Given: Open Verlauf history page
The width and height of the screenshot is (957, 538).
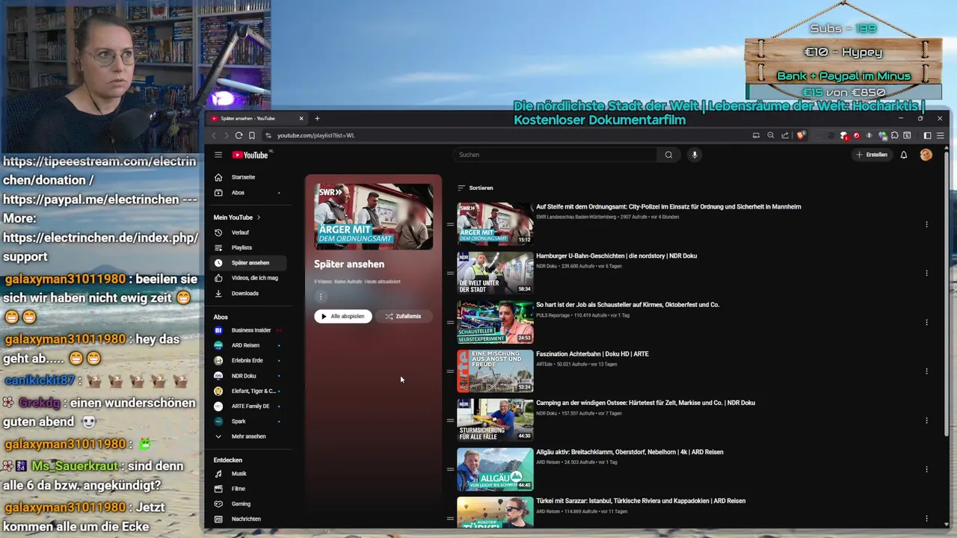Looking at the screenshot, I should click(x=248, y=232).
